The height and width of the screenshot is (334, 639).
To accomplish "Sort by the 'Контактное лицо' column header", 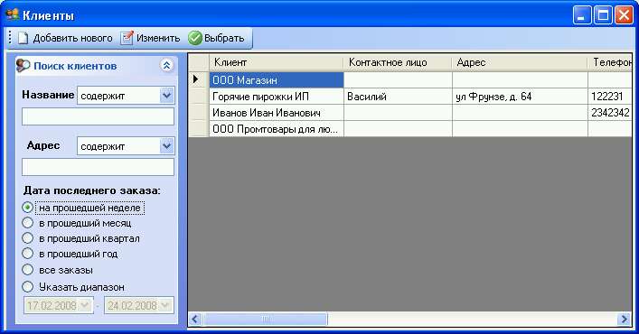I will tap(399, 62).
